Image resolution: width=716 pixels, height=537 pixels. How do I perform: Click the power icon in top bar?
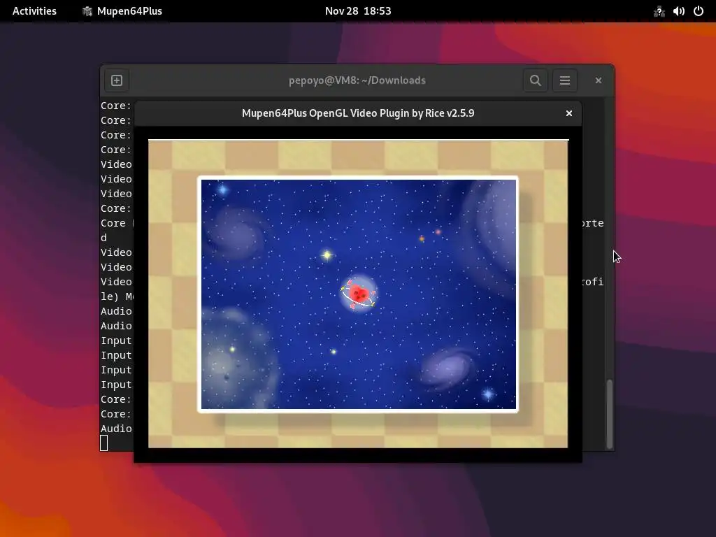[x=699, y=11]
